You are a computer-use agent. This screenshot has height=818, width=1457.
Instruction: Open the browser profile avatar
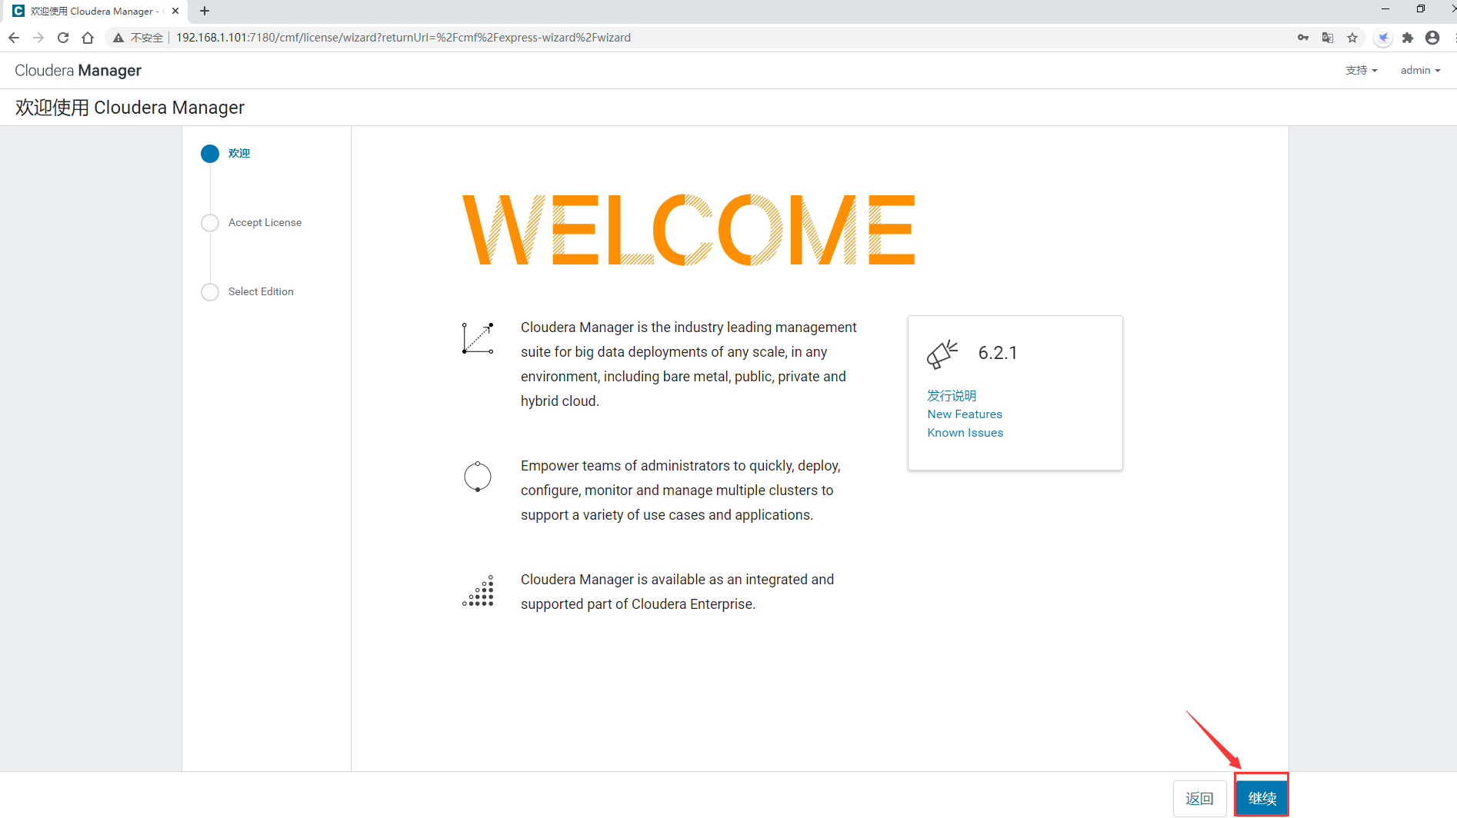coord(1432,38)
